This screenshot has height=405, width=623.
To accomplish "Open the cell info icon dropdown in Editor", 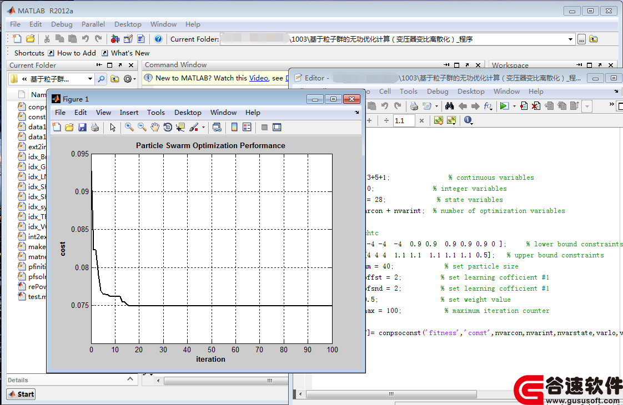I will pyautogui.click(x=469, y=120).
